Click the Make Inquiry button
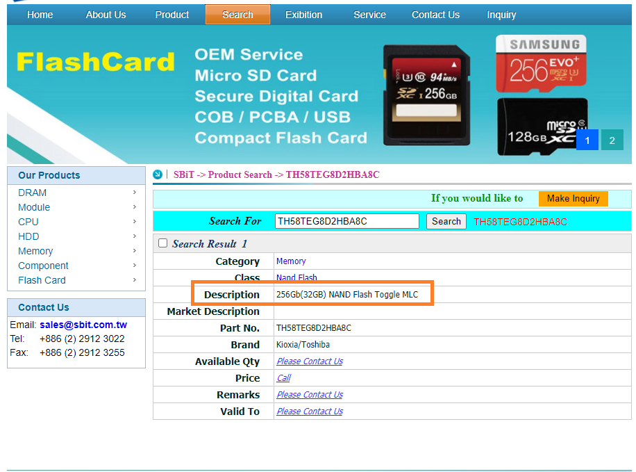 [x=573, y=199]
